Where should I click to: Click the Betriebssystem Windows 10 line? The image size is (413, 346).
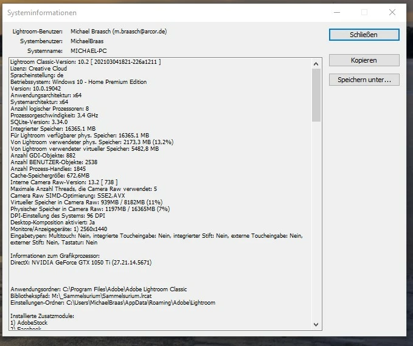(x=78, y=82)
